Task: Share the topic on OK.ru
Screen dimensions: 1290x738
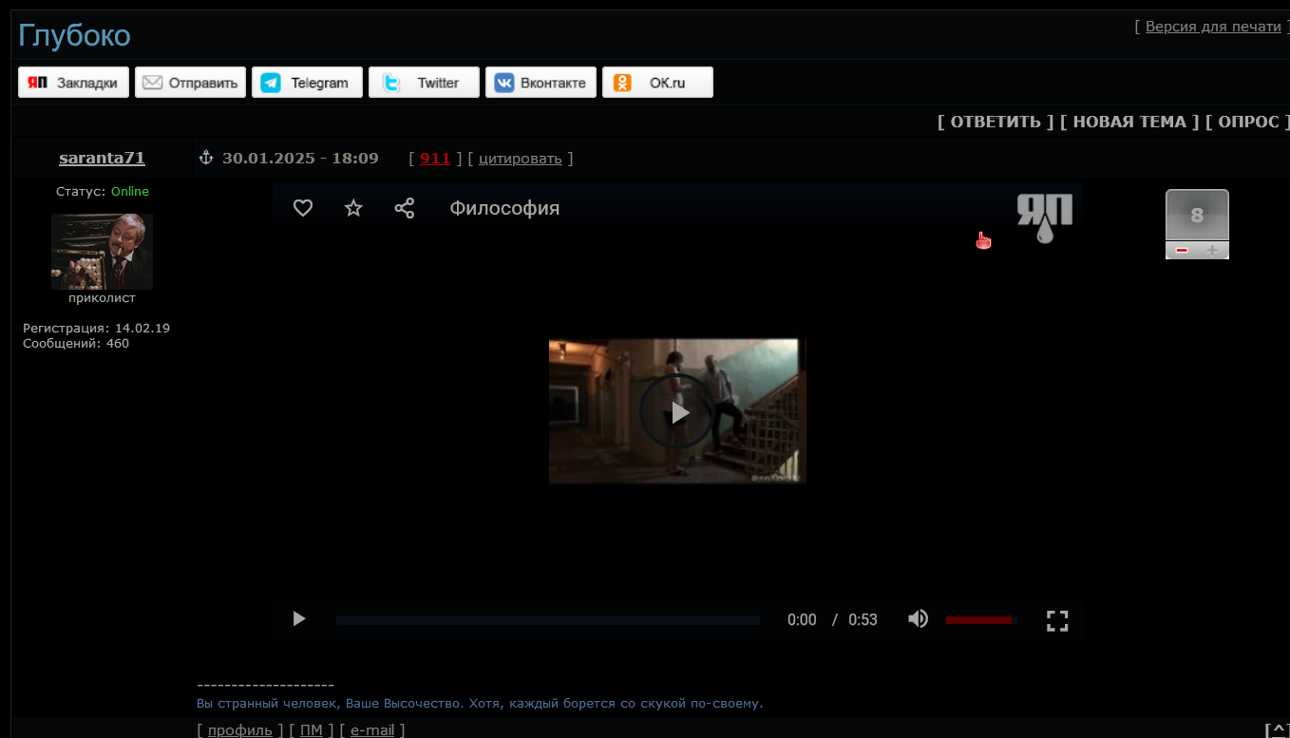Action: coord(657,83)
